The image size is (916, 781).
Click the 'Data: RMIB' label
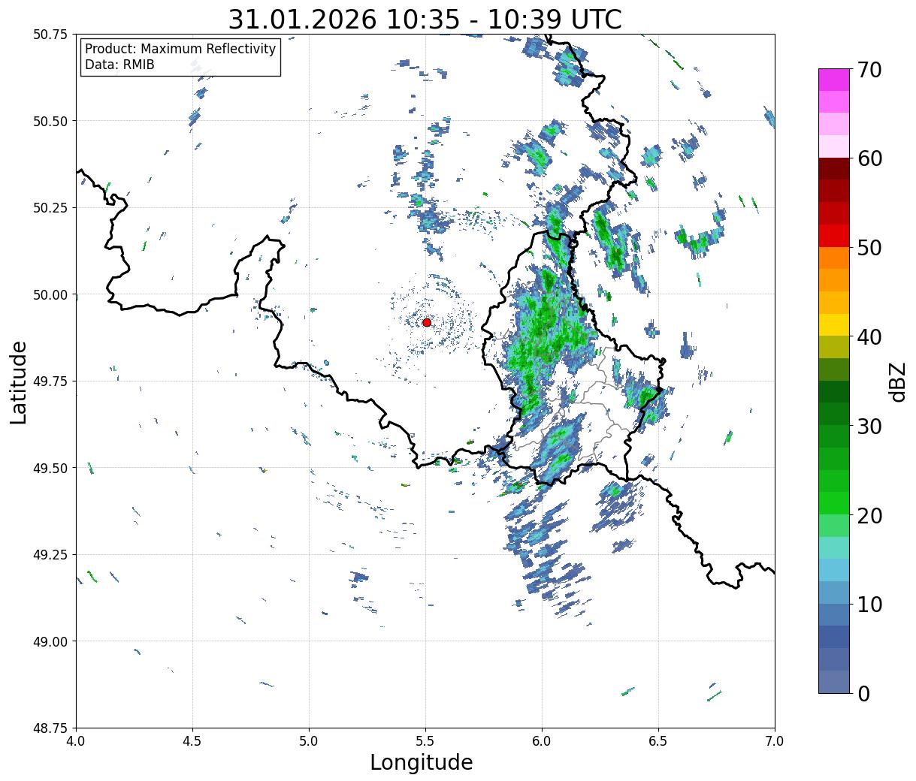(x=119, y=65)
